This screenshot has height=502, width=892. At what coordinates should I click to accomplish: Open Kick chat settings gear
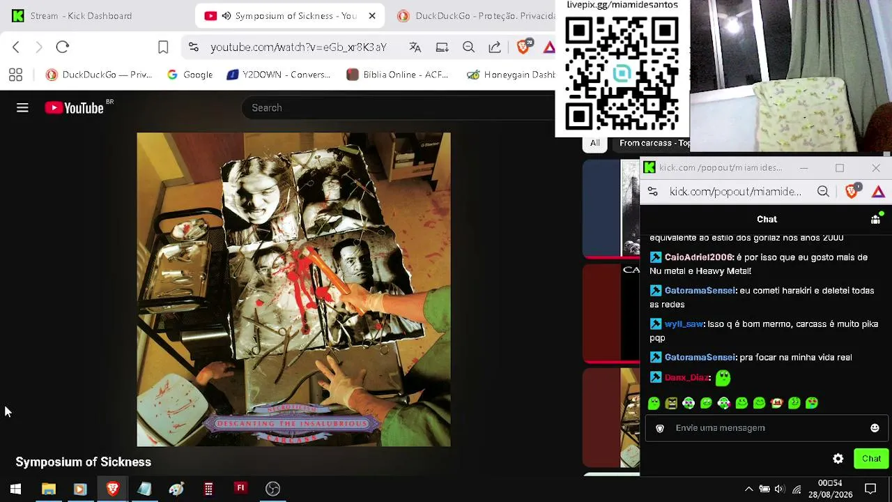click(838, 459)
